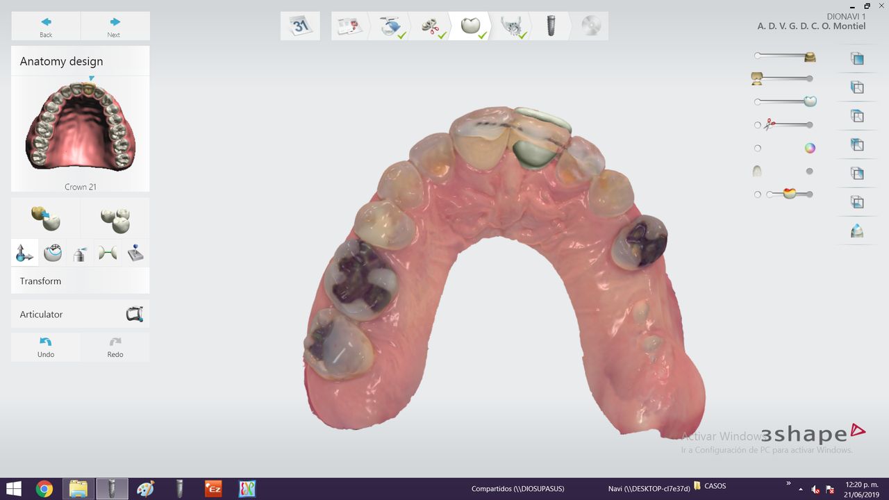Click the topmost view cube icon
The width and height of the screenshot is (889, 500).
[x=857, y=59]
